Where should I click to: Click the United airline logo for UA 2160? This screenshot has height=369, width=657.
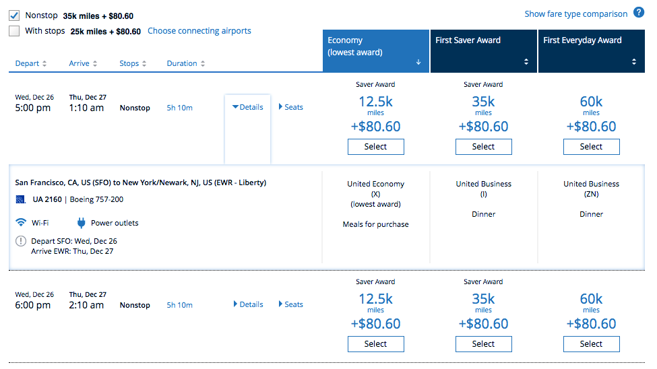pyautogui.click(x=20, y=199)
